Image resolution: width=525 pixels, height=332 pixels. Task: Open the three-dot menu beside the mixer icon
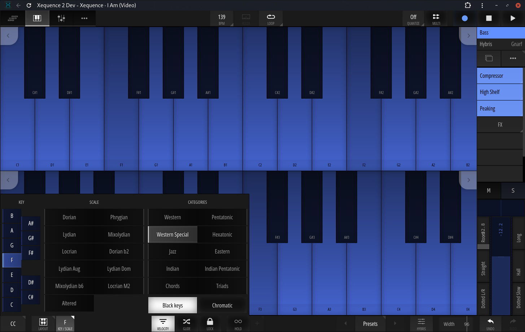click(x=84, y=18)
